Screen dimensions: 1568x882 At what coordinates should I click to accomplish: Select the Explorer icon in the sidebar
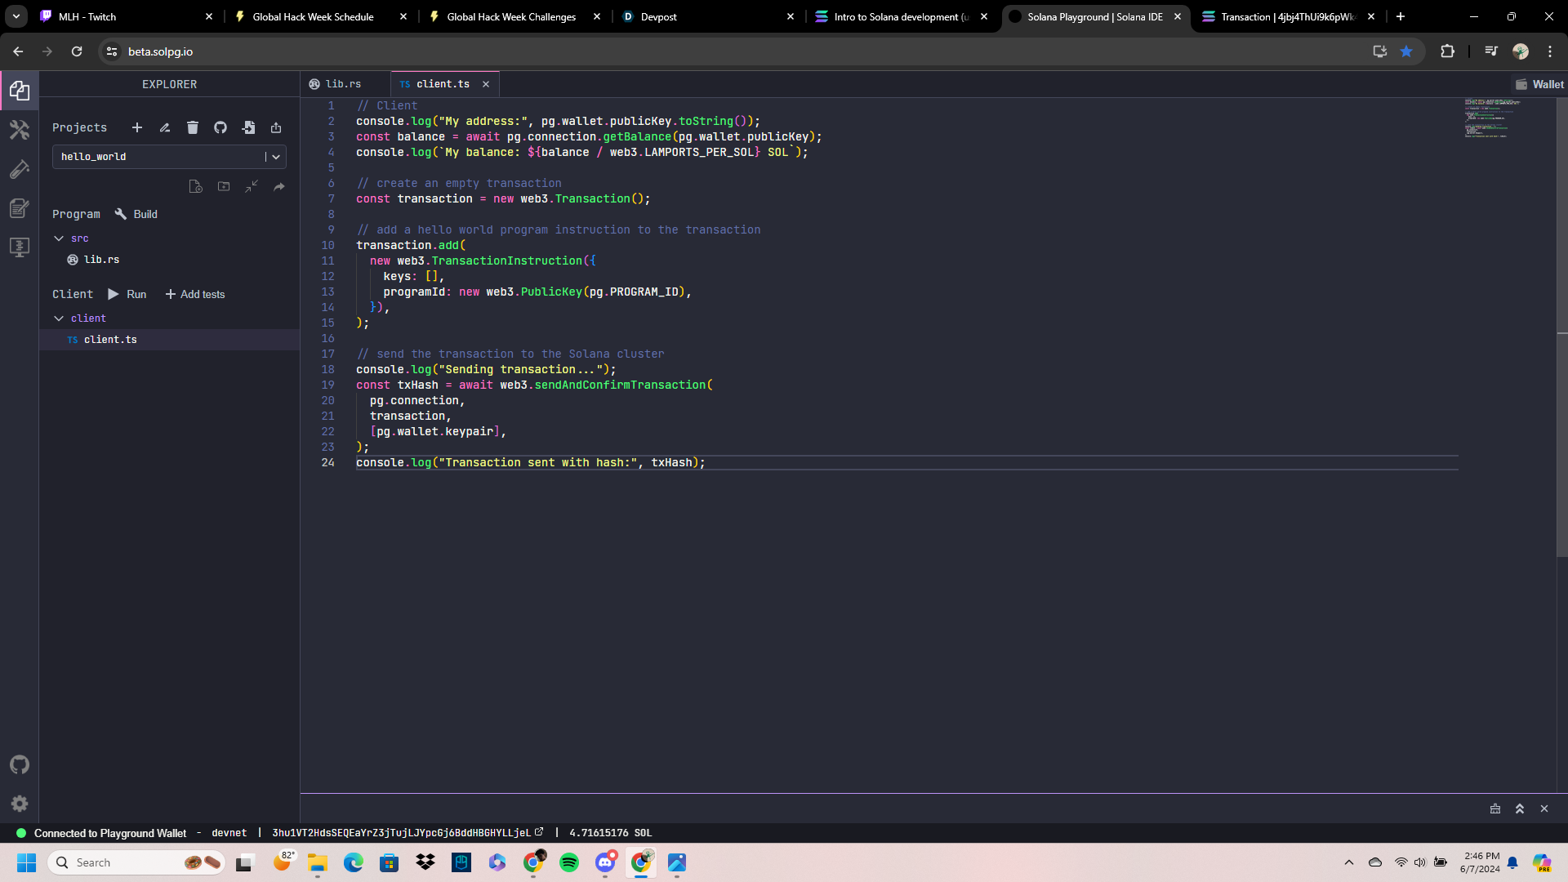tap(20, 91)
